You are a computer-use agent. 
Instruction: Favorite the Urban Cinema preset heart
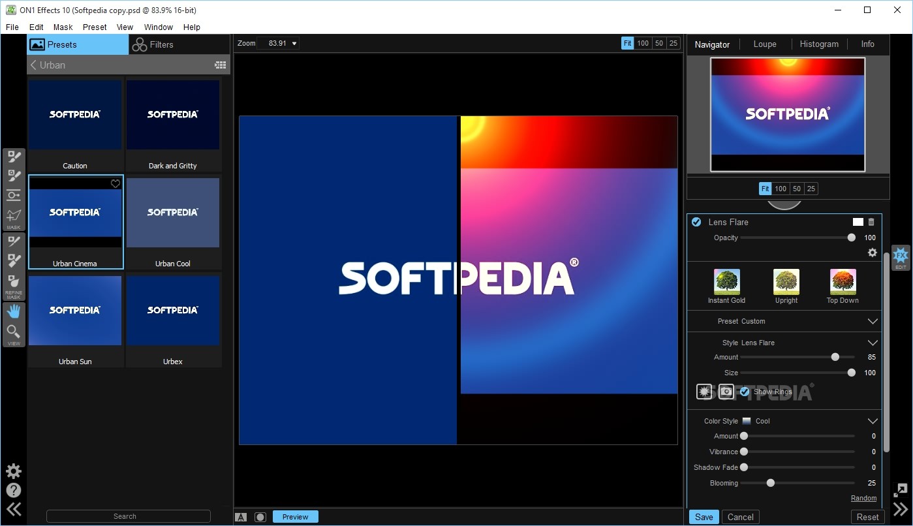click(116, 184)
